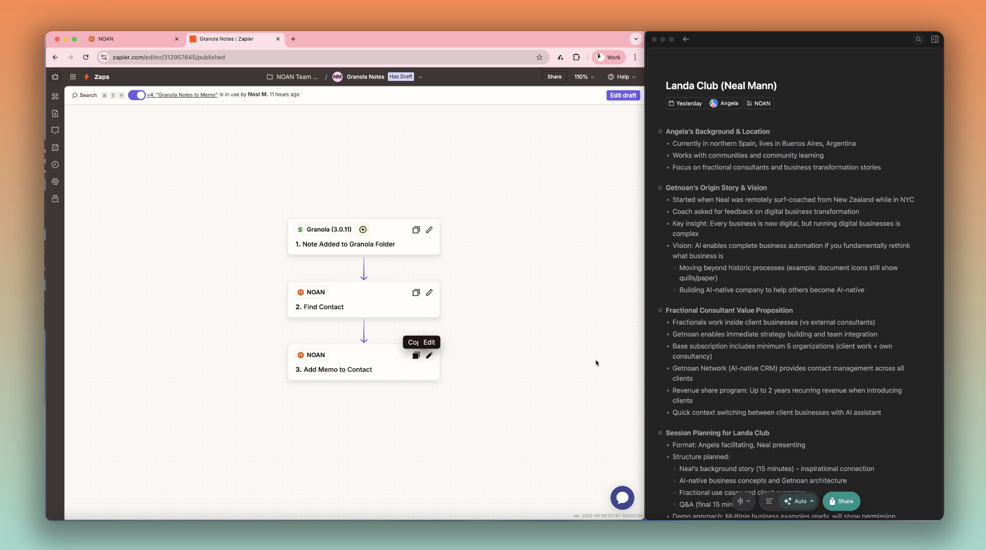
Task: Open the Zapier apps grid menu
Action: [73, 77]
